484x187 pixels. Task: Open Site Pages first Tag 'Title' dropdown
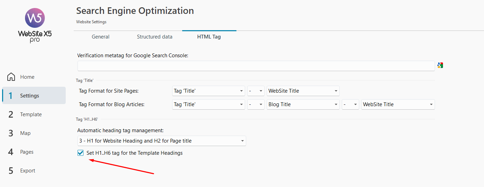(209, 91)
